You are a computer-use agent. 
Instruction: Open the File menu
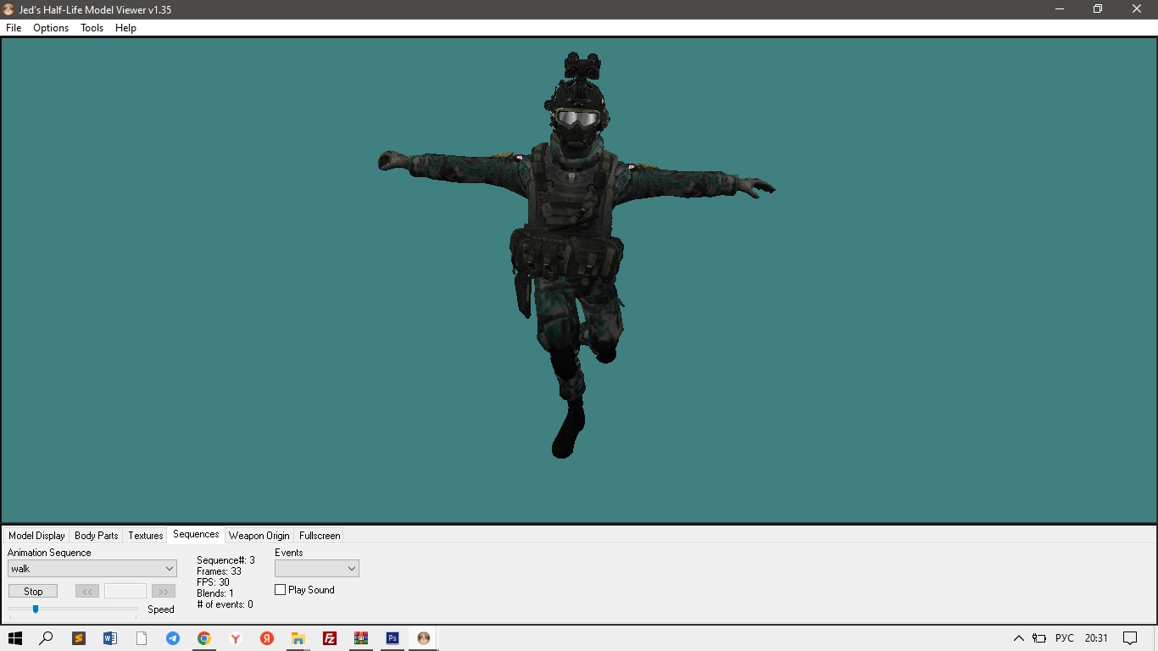click(14, 28)
